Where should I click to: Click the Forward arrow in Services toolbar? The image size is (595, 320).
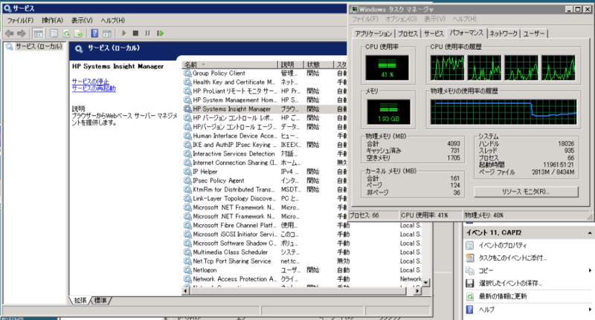coord(22,33)
